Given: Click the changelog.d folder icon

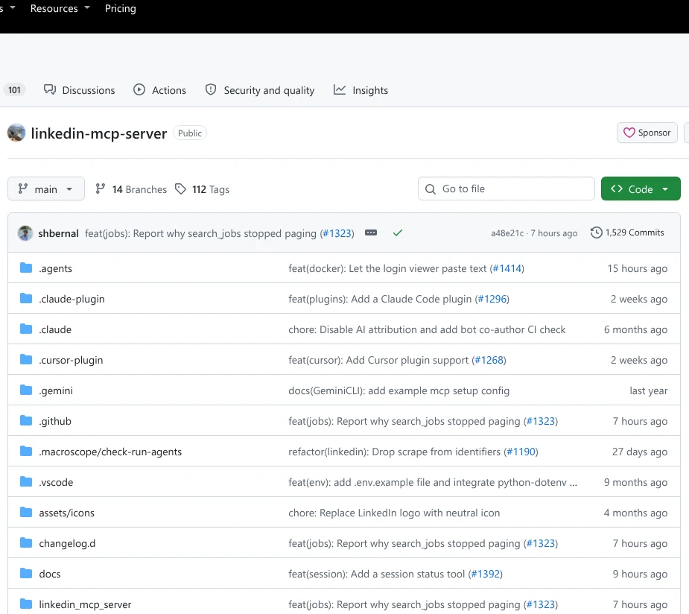Looking at the screenshot, I should tap(26, 542).
